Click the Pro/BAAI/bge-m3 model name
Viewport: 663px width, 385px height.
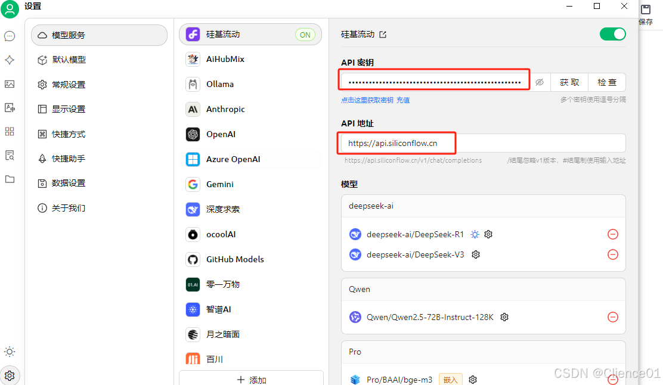(399, 380)
